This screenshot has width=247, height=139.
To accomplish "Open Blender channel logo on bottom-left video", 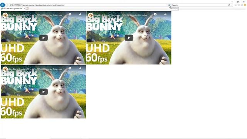I will point(5,69).
